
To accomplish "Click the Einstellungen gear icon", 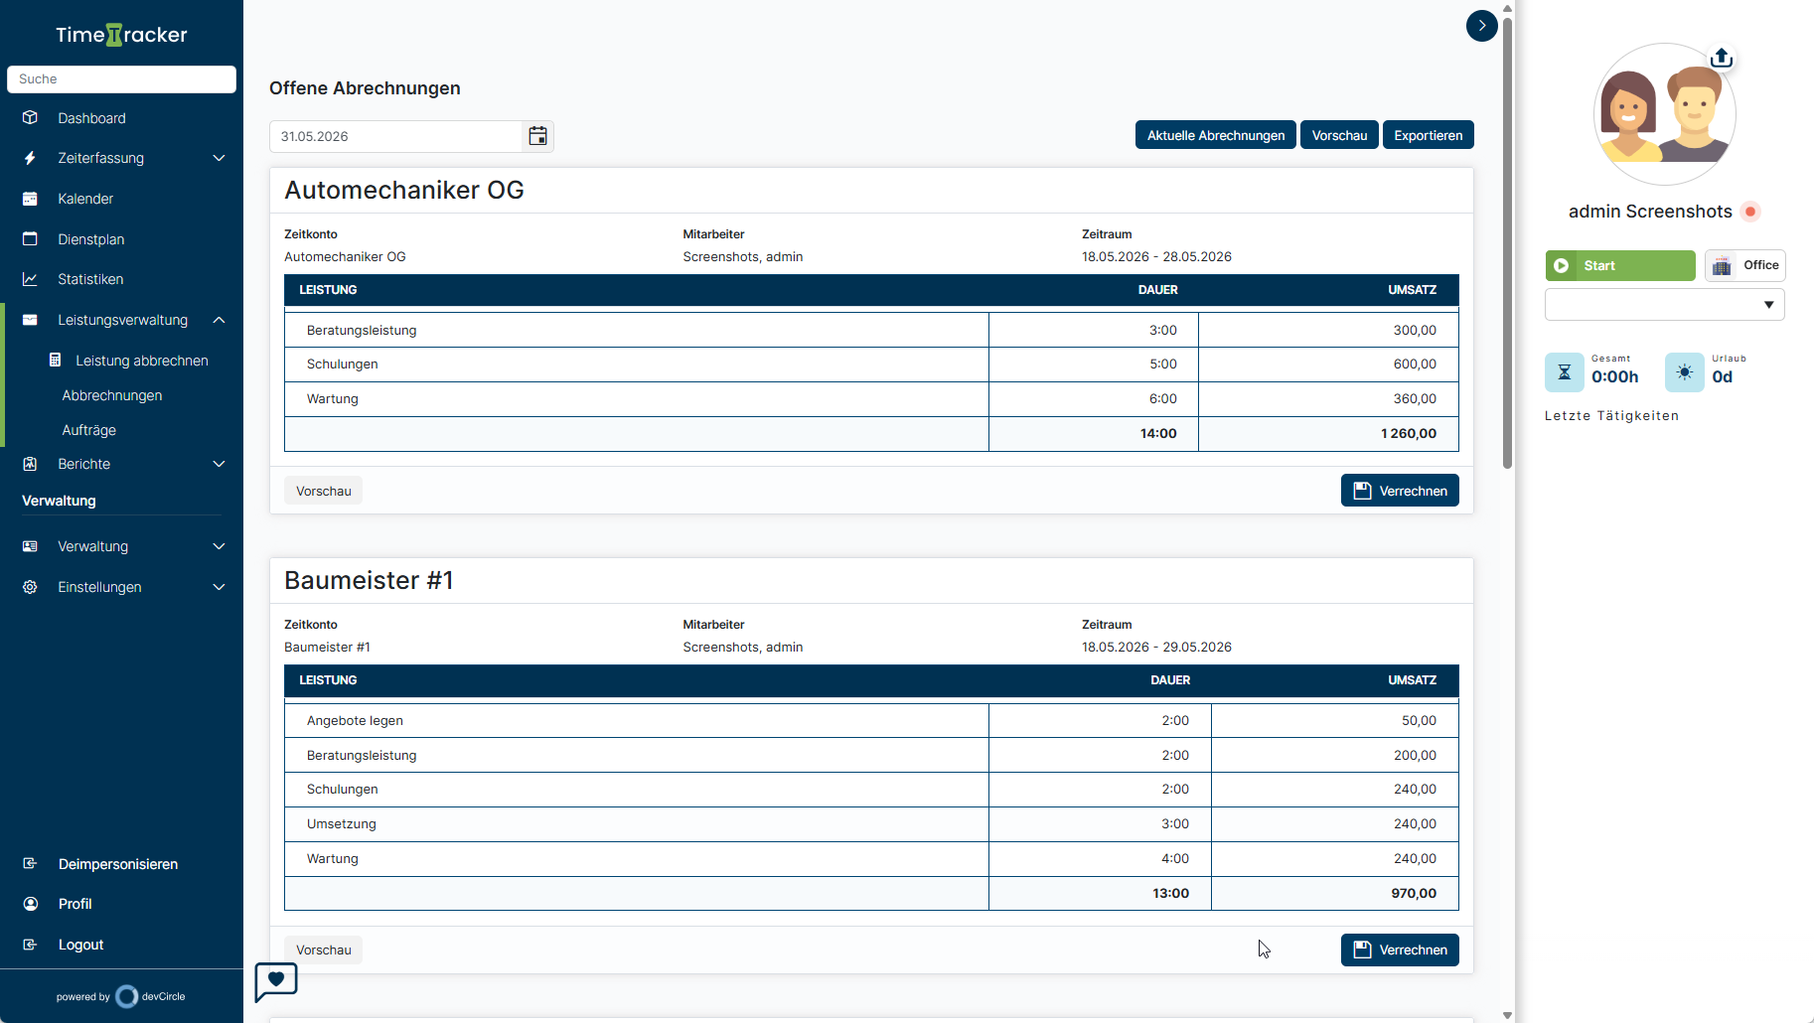I will [x=30, y=587].
